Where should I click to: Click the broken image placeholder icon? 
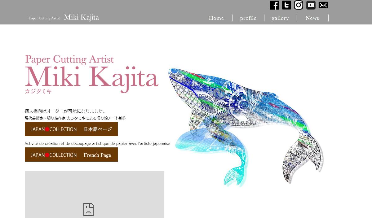[88, 210]
